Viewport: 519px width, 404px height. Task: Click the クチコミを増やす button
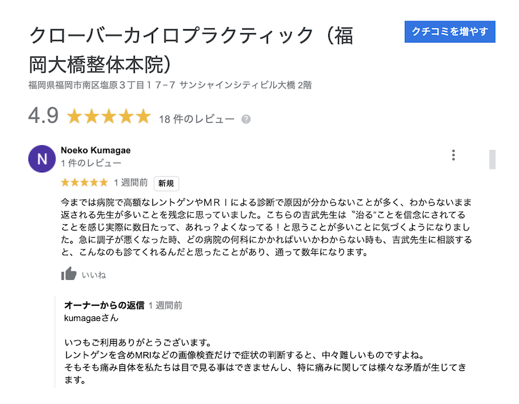click(450, 31)
